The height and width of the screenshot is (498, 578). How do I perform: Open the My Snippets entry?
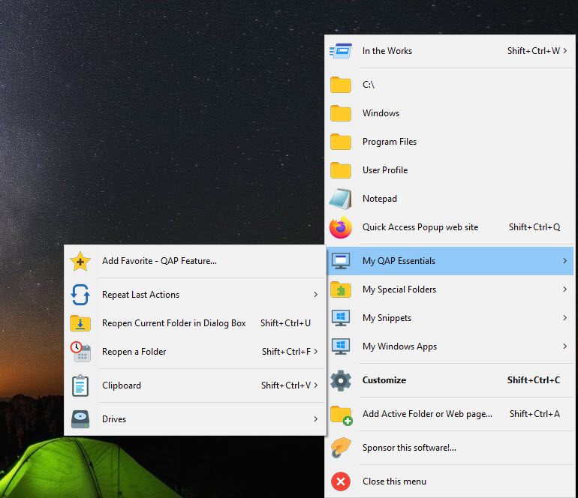point(450,318)
